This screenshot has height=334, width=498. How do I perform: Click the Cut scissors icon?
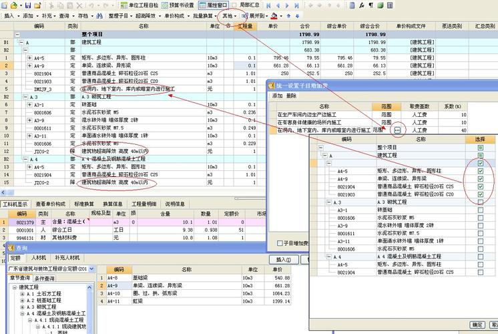pos(51,5)
